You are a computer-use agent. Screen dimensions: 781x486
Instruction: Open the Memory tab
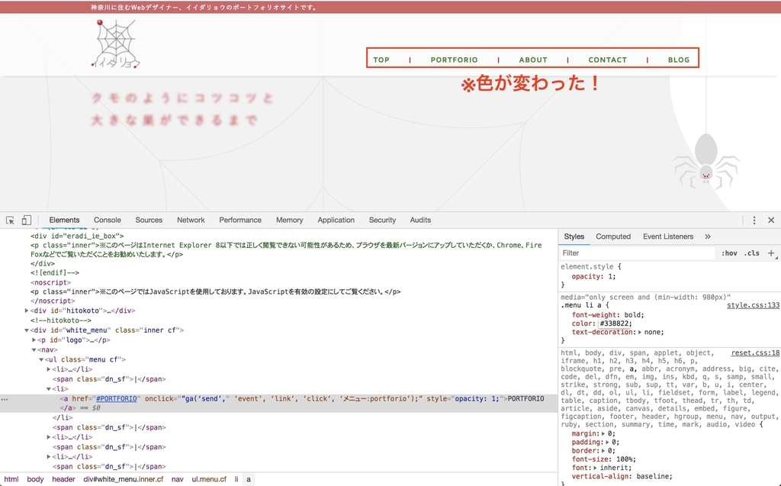tap(289, 220)
